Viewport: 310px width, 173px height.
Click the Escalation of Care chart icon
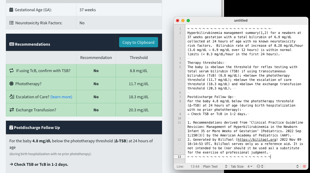pos(12,97)
